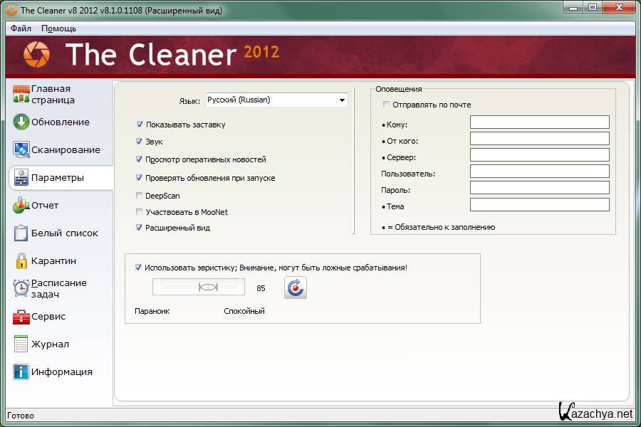
Task: Click the Сервис toolbox icon
Action: tap(21, 316)
